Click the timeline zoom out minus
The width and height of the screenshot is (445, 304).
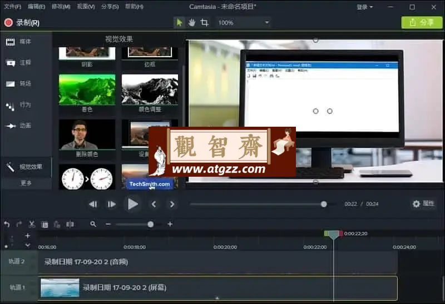coord(108,225)
